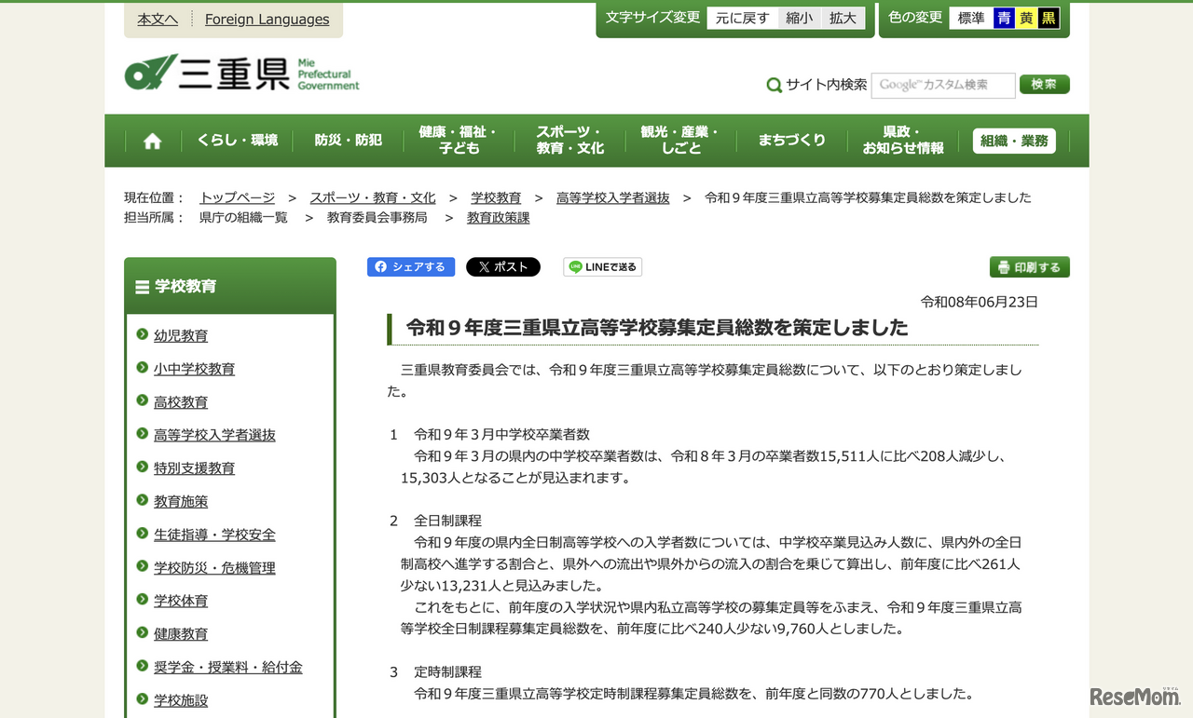Go to スポーツ・教育・文化 breadcrumb
1193x718 pixels.
point(373,197)
